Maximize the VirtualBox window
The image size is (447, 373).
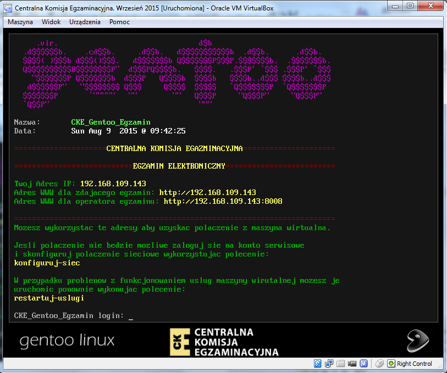[410, 5]
